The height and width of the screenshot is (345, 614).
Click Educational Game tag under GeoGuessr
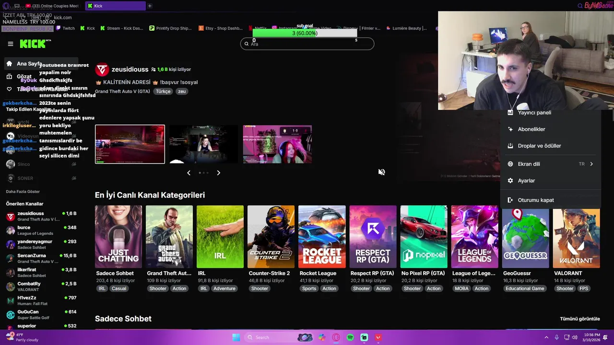pyautogui.click(x=525, y=288)
